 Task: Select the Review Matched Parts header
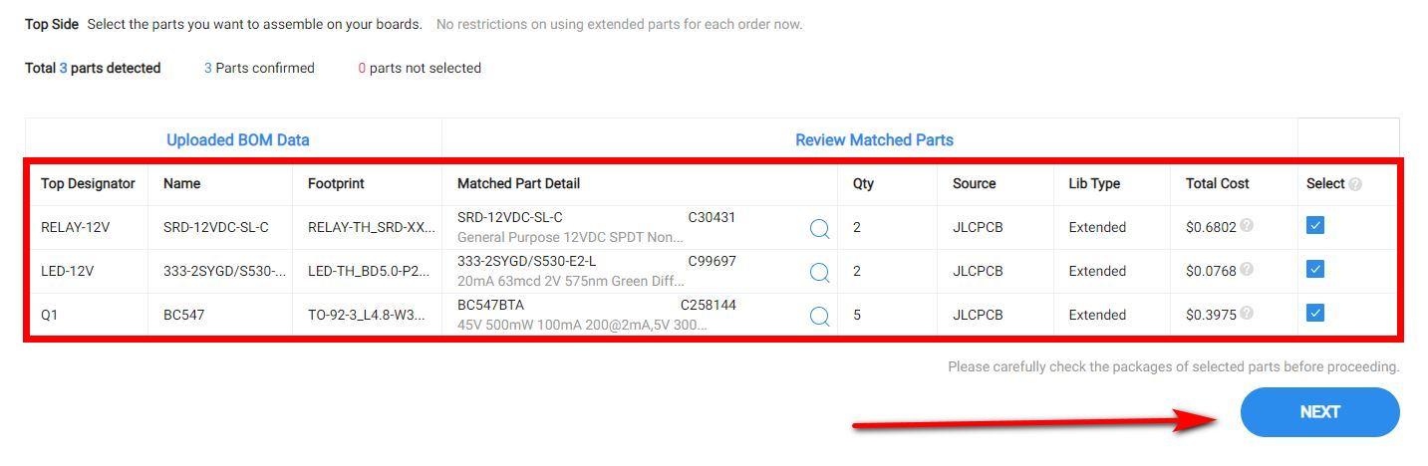pyautogui.click(x=874, y=139)
